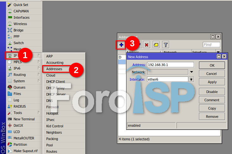
Task: Click the Cancel button in New Address
Action: pyautogui.click(x=212, y=74)
